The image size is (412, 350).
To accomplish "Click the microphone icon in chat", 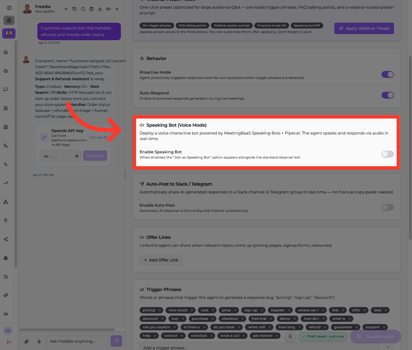I will pos(39,341).
